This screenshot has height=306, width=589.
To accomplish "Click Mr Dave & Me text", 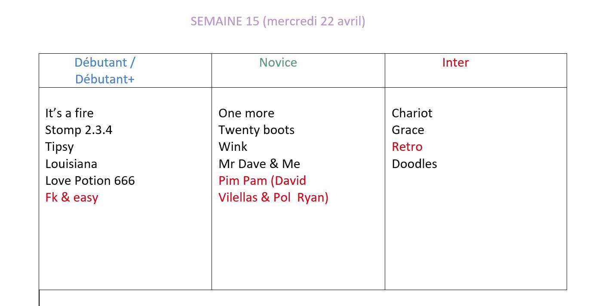I will 259,164.
